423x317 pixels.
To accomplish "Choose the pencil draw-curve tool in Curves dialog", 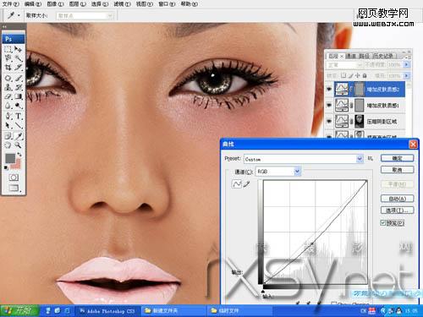I will pos(246,184).
